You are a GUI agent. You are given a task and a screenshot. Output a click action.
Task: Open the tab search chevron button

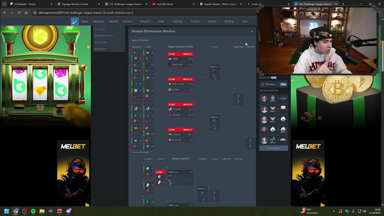[4, 4]
